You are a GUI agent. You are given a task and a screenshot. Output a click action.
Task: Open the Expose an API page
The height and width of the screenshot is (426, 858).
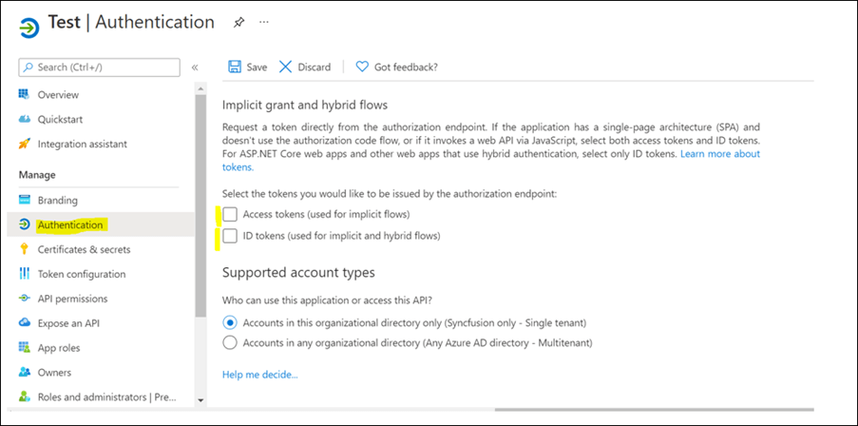tap(70, 323)
